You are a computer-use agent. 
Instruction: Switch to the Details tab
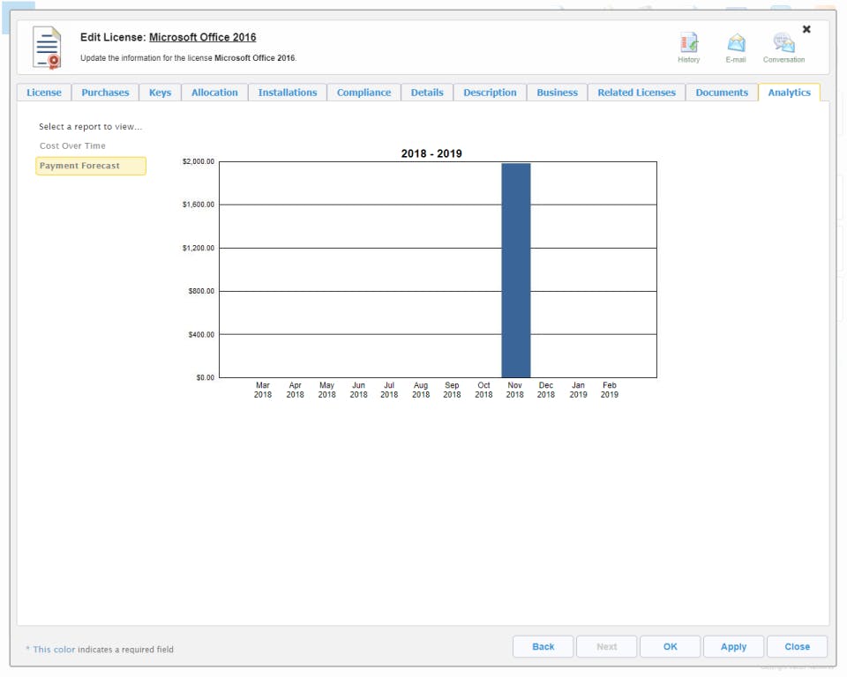coord(427,93)
